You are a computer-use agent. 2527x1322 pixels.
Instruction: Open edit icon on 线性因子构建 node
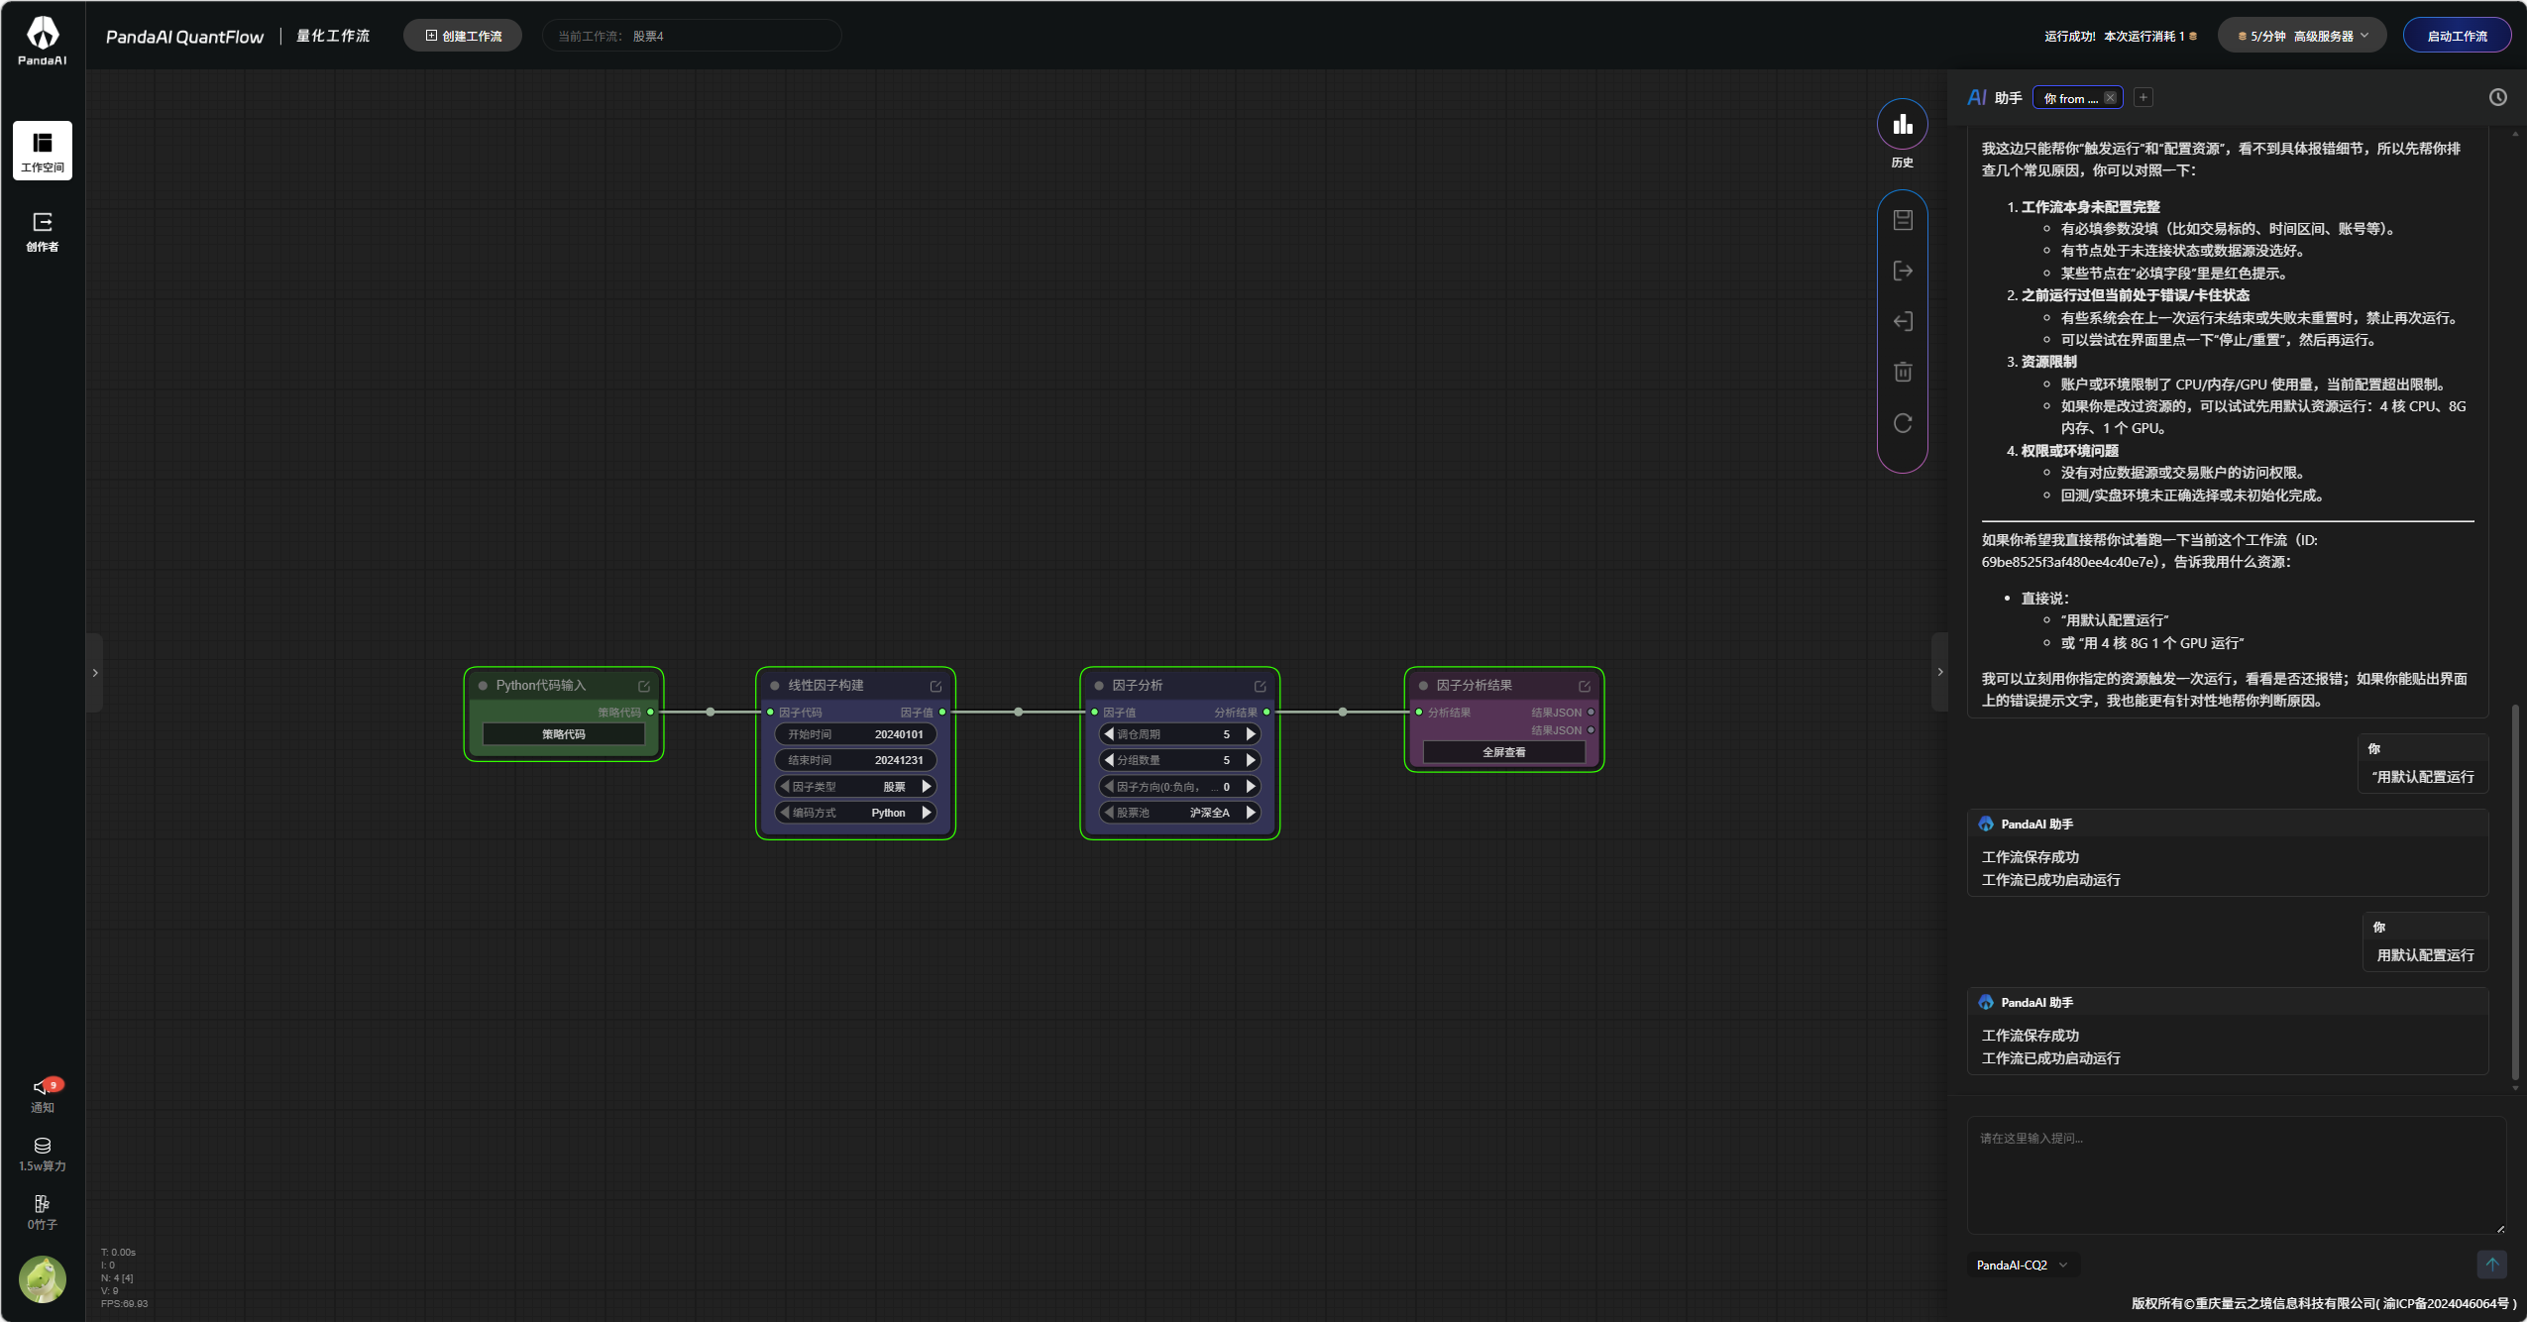(x=935, y=686)
